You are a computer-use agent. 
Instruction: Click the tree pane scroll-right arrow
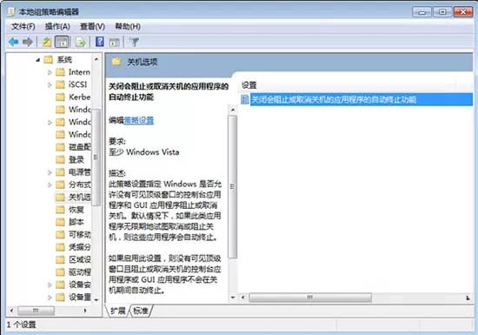point(85,311)
